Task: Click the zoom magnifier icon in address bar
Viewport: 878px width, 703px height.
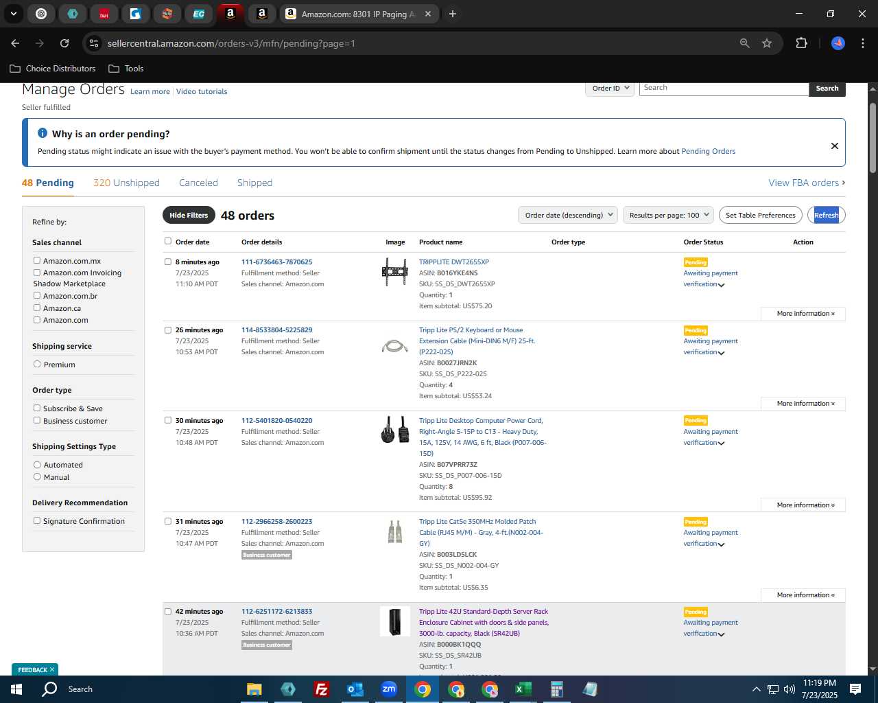Action: click(745, 43)
